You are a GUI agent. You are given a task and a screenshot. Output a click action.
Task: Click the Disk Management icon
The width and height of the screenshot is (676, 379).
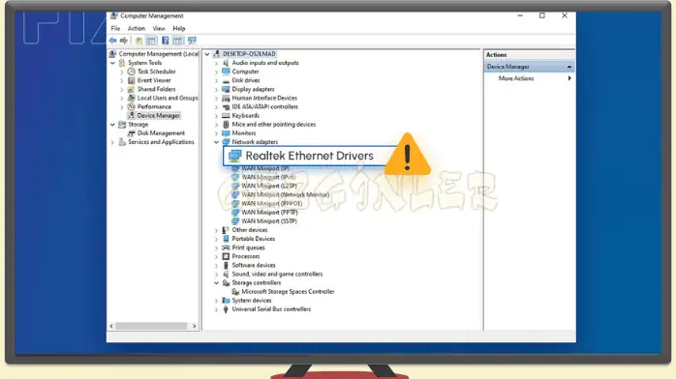click(132, 132)
